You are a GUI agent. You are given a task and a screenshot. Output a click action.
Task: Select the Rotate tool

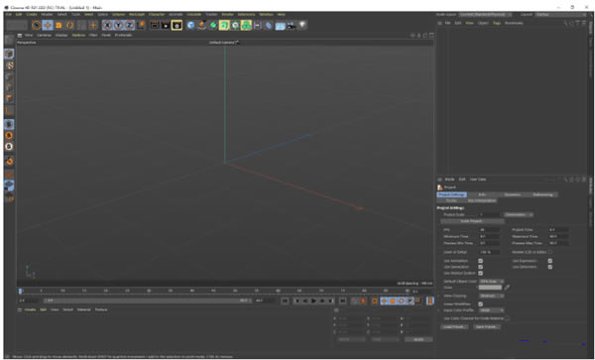pyautogui.click(x=70, y=26)
